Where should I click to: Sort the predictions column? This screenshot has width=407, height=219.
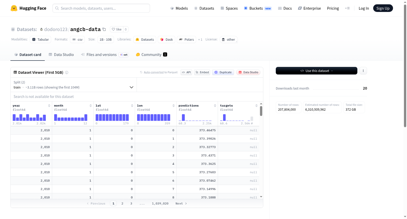[x=215, y=106]
